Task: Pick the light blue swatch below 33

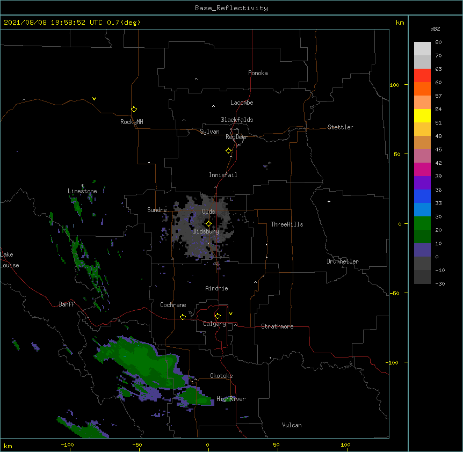Action: coord(422,209)
